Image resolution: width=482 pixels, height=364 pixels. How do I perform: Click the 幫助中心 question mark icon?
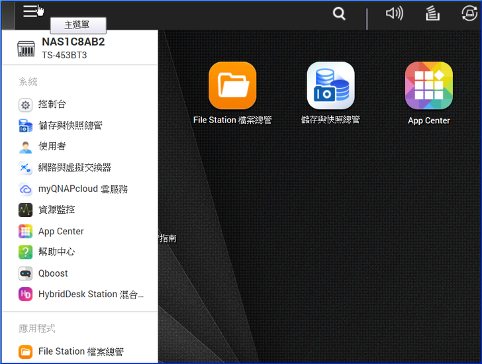[x=26, y=252]
